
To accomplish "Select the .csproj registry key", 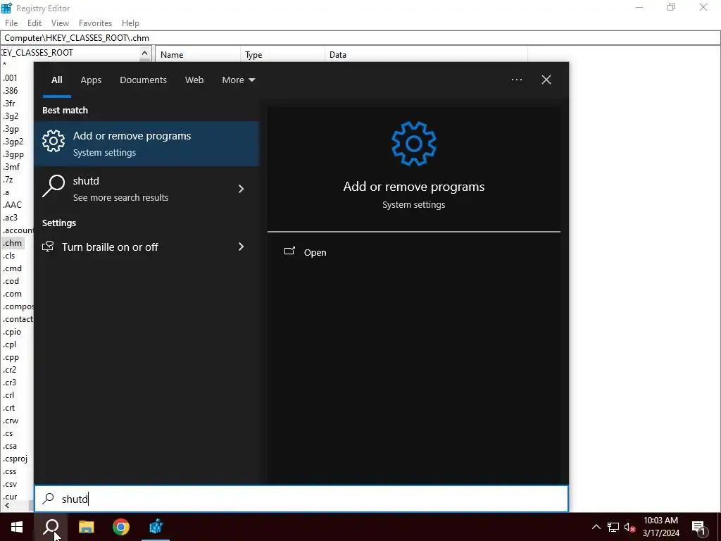I will point(15,459).
